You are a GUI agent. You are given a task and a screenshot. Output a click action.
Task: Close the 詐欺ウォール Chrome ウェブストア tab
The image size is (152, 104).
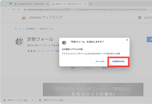(x=85, y=4)
